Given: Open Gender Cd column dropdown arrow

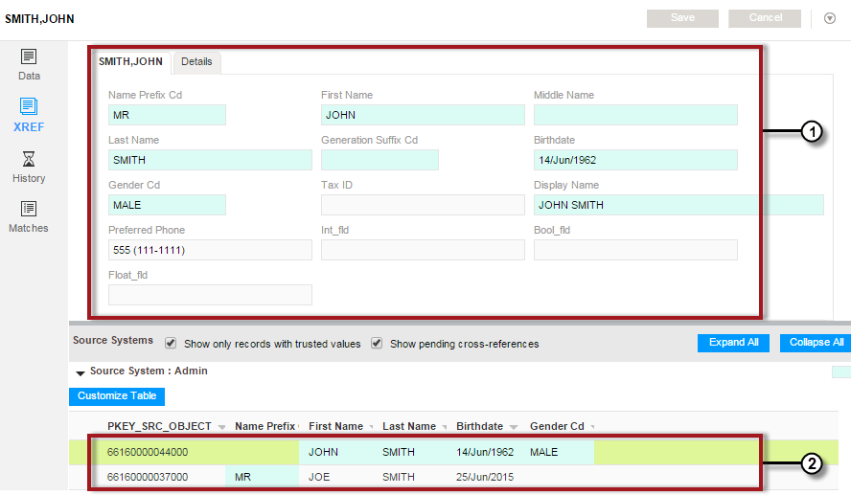Looking at the screenshot, I should [x=592, y=427].
